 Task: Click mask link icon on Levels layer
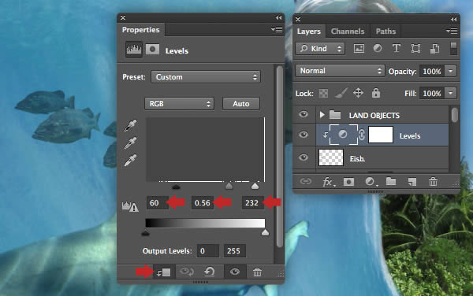click(x=362, y=135)
